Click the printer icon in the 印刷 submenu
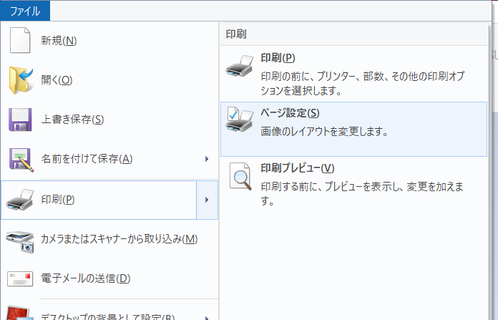 point(240,66)
